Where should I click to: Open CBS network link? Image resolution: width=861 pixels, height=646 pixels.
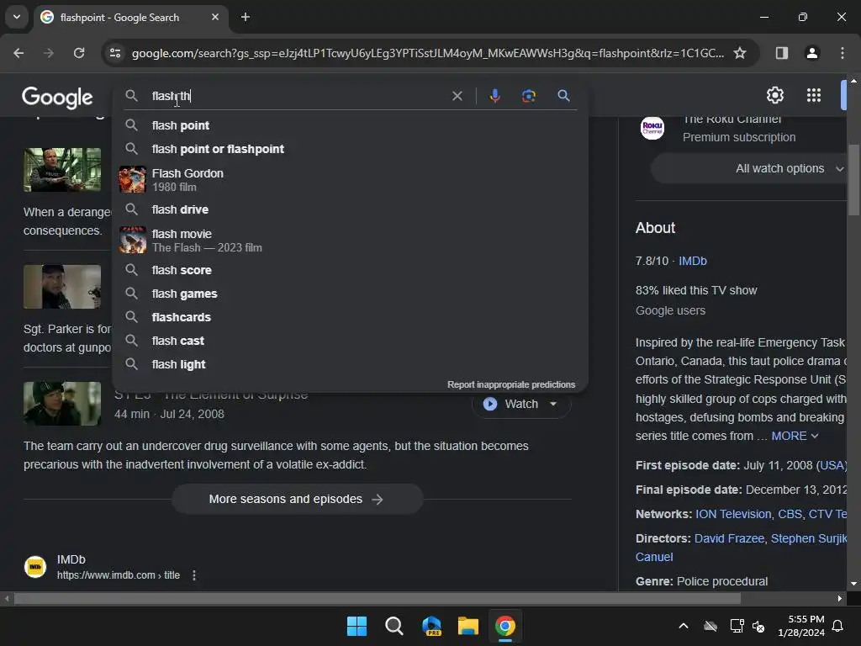790,514
